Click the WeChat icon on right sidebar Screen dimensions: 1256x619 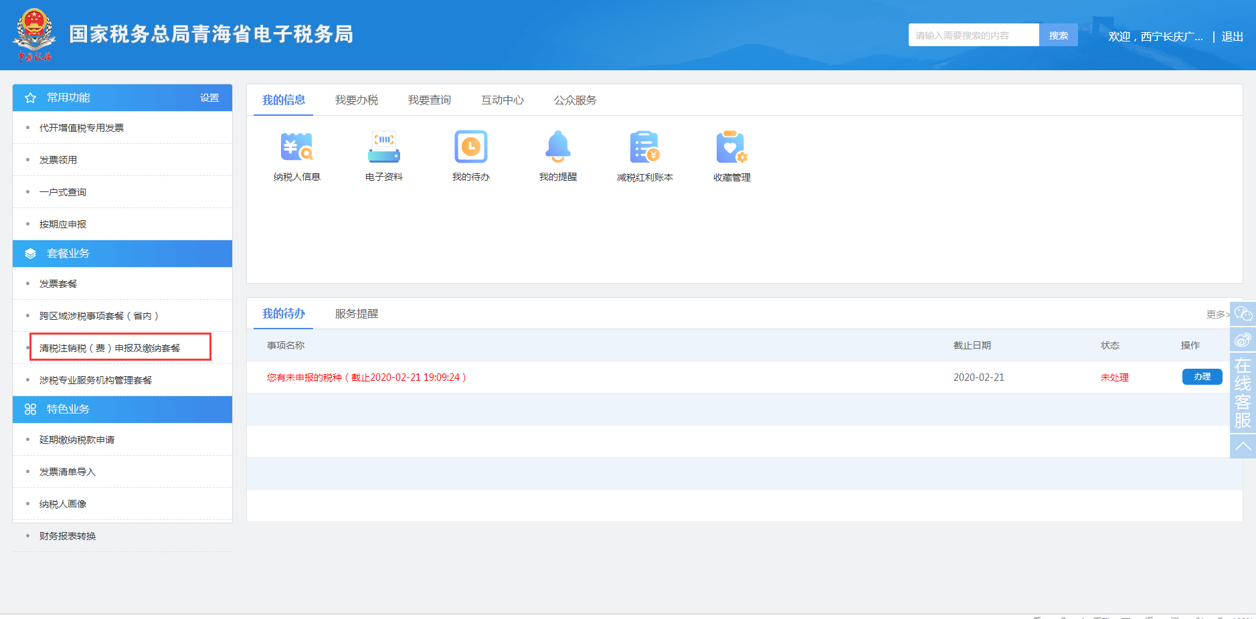tap(1243, 314)
